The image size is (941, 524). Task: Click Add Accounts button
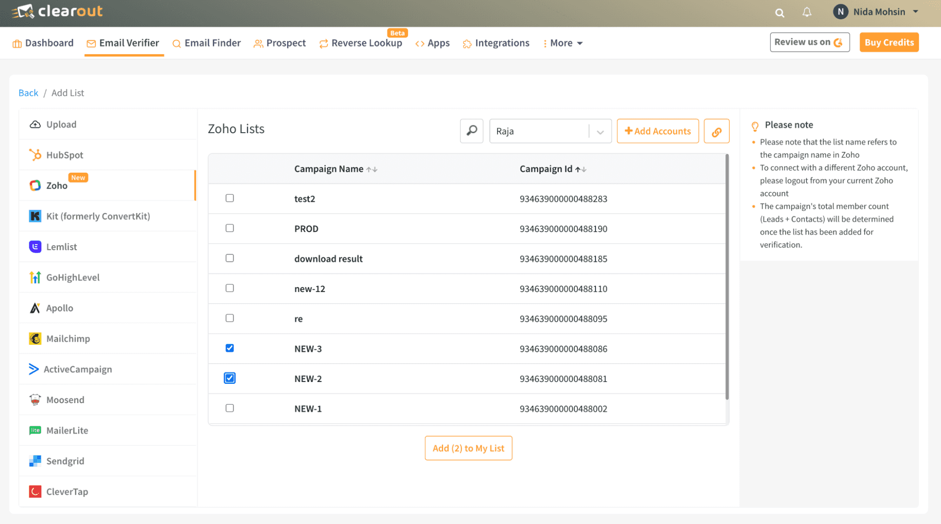(x=658, y=131)
